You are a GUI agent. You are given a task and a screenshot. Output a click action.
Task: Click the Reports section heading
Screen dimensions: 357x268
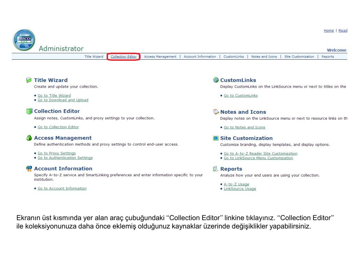point(231,169)
